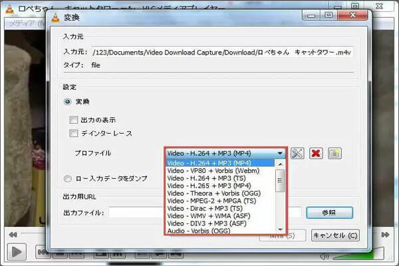Image resolution: width=399 pixels, height=266 pixels.
Task: Choose Audio - Vorbis (OGG) option
Action: click(220, 231)
